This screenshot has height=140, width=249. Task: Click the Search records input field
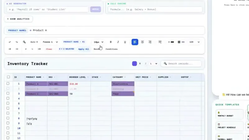[x=181, y=63]
